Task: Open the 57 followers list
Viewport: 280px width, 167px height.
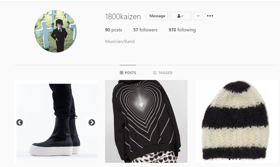Action: (x=145, y=30)
